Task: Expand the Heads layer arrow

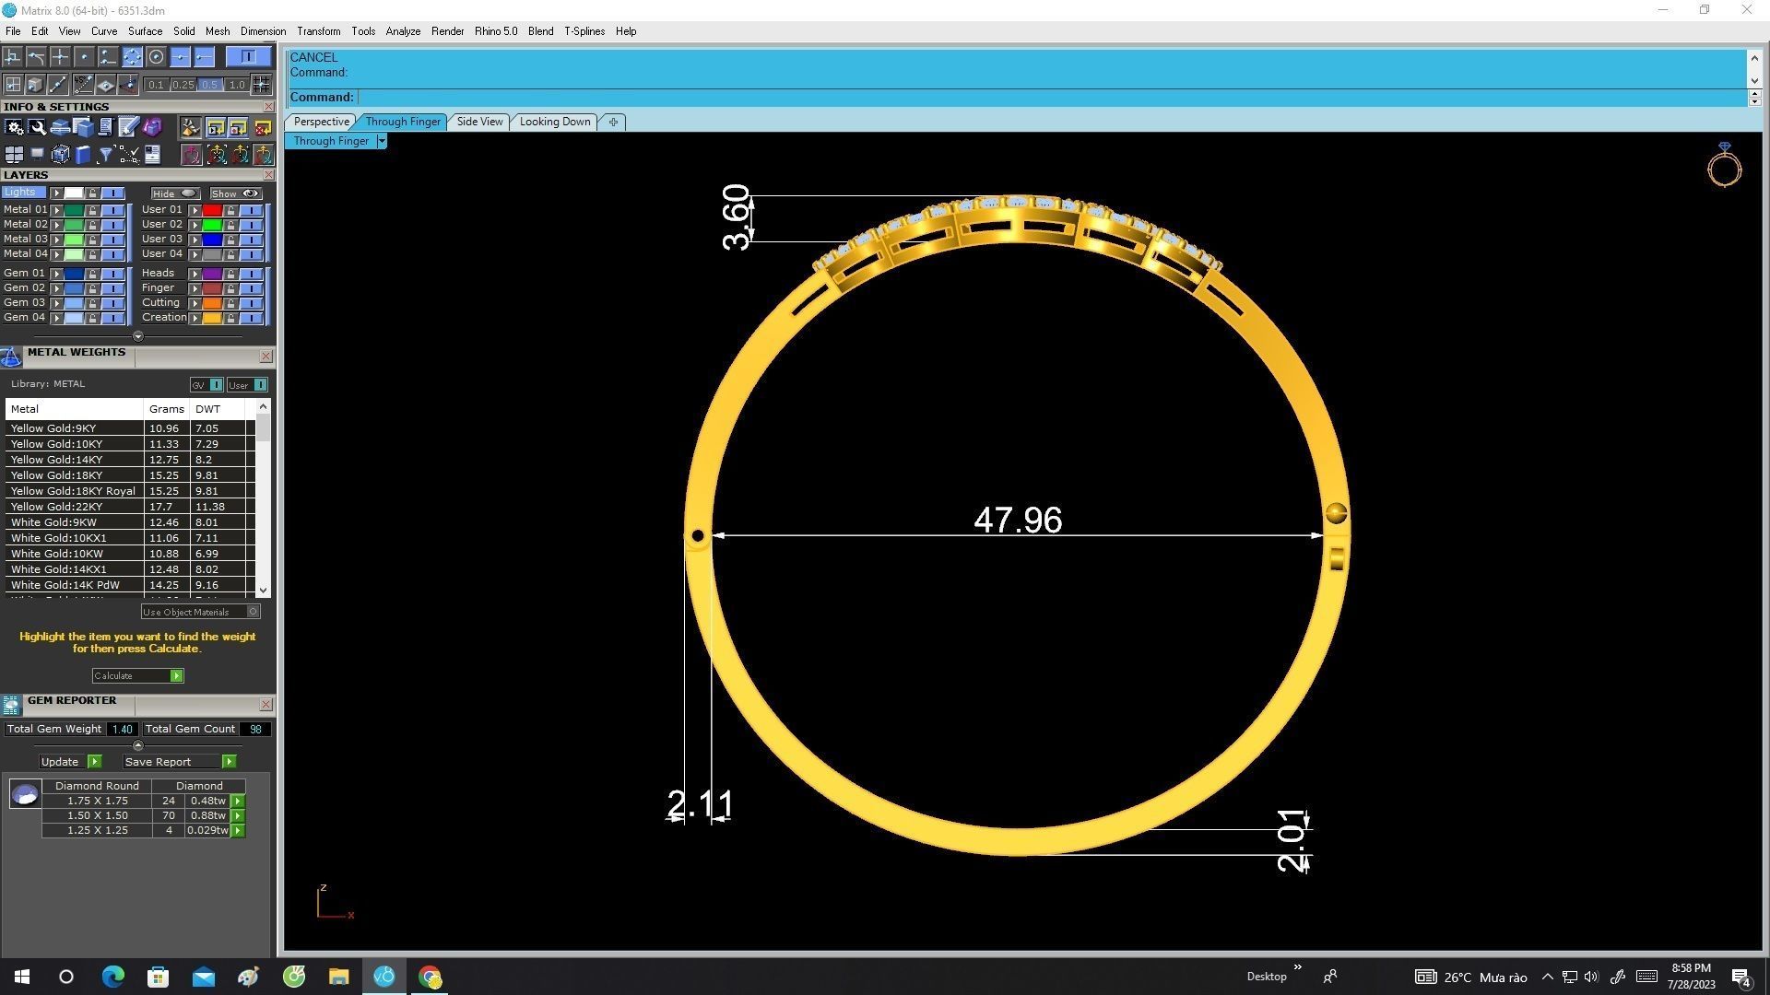Action: pos(195,274)
